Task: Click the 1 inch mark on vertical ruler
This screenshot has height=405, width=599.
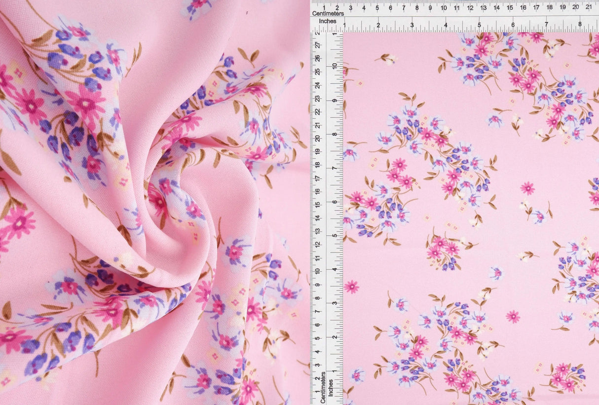Action: tap(334, 370)
